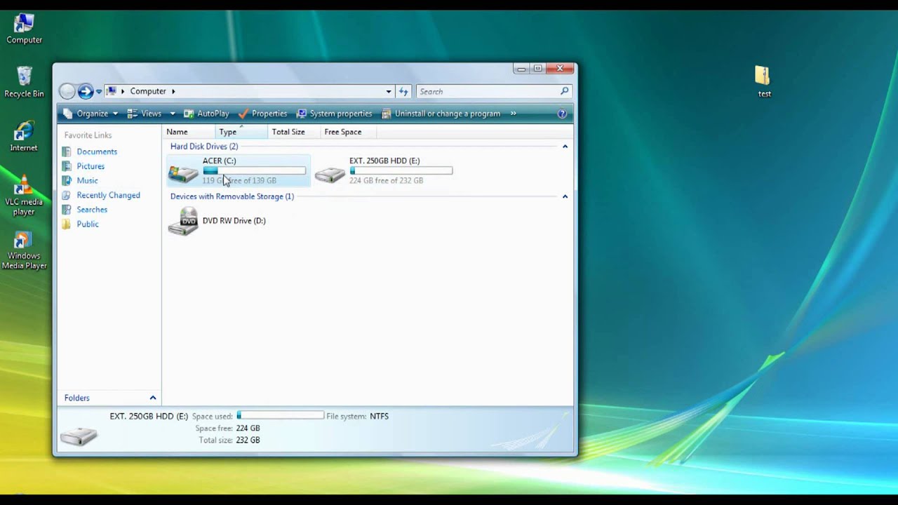Click the Folders label in navigation pane

tap(77, 398)
